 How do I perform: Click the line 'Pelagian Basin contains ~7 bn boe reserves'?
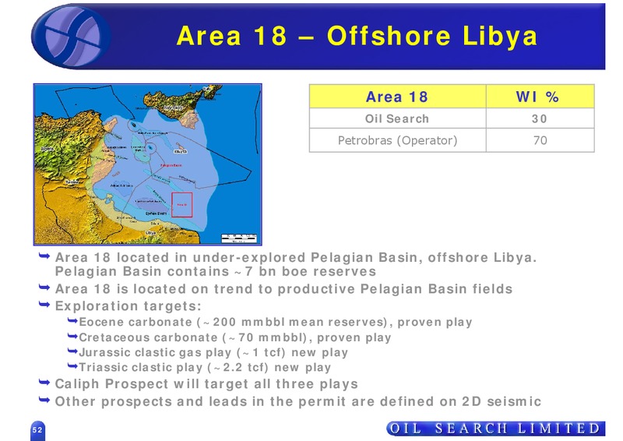pyautogui.click(x=216, y=271)
